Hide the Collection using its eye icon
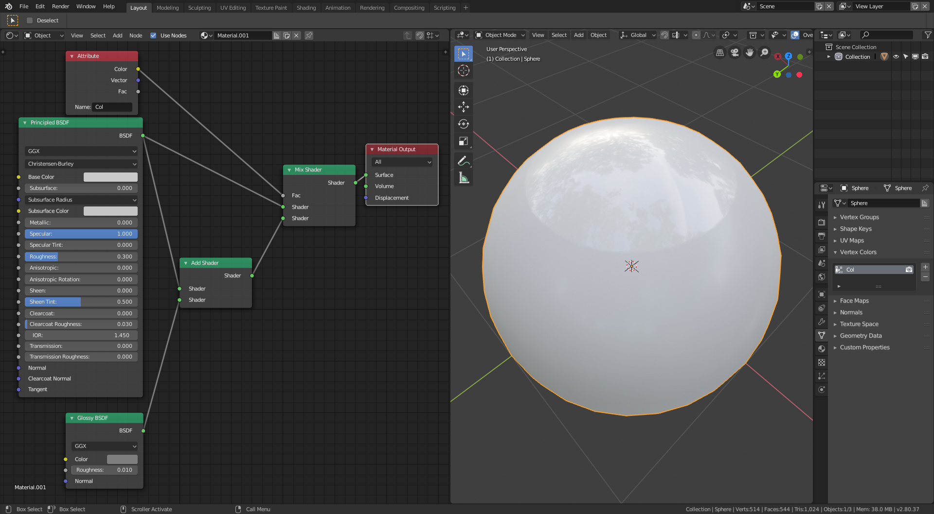This screenshot has width=934, height=514. tap(896, 56)
